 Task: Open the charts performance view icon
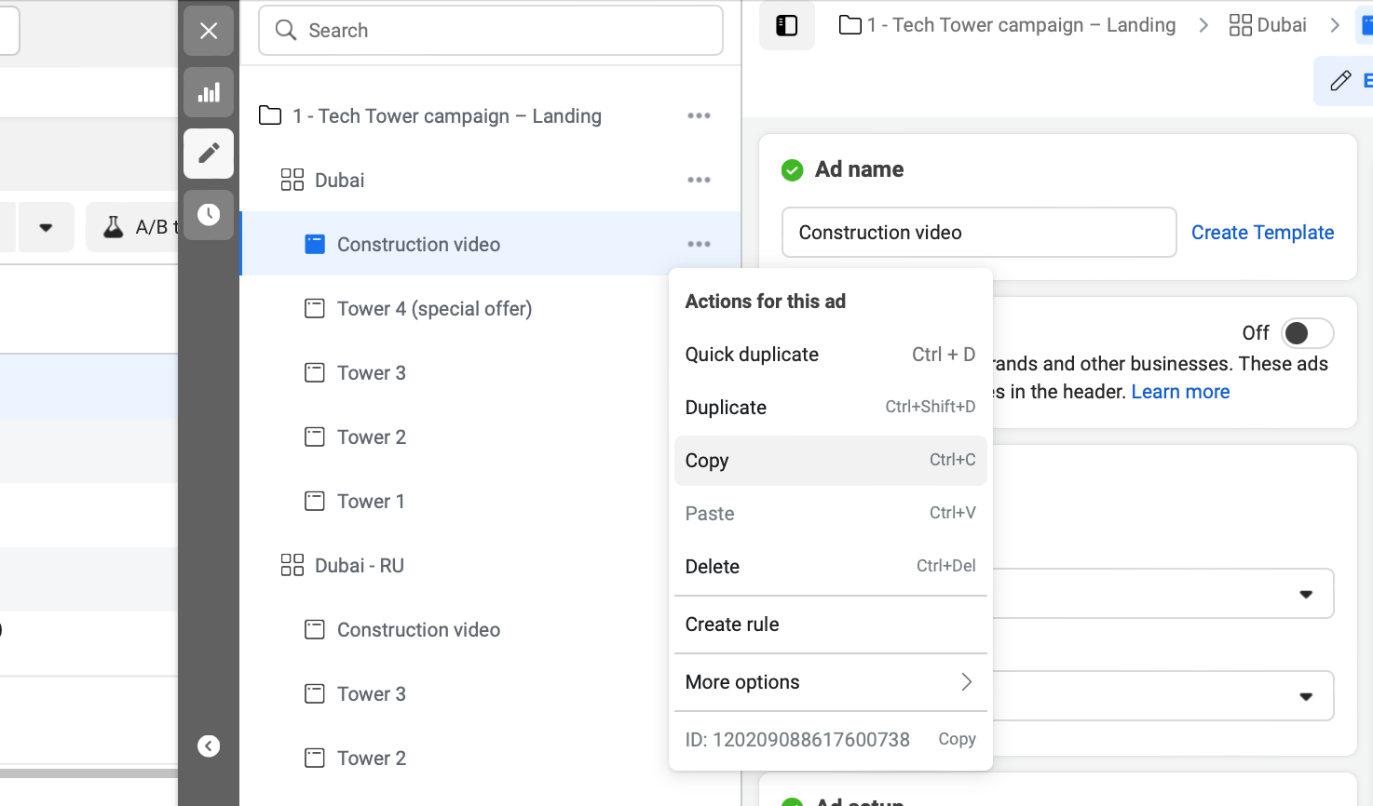209,92
